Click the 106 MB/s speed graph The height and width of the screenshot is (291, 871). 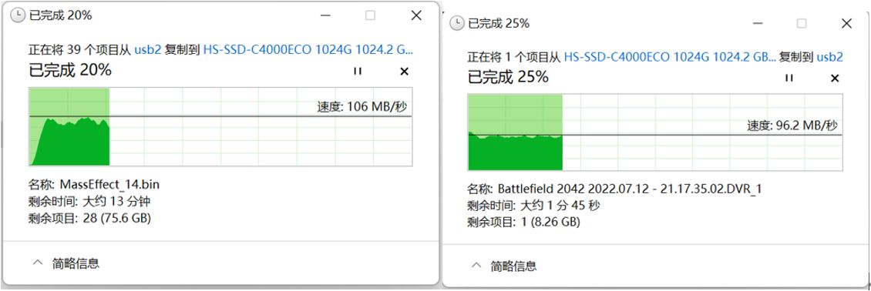pos(220,126)
